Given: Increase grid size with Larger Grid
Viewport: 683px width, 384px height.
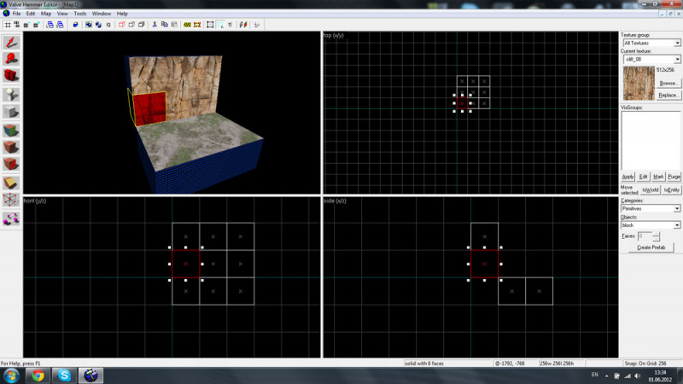Looking at the screenshot, I should pos(36,25).
